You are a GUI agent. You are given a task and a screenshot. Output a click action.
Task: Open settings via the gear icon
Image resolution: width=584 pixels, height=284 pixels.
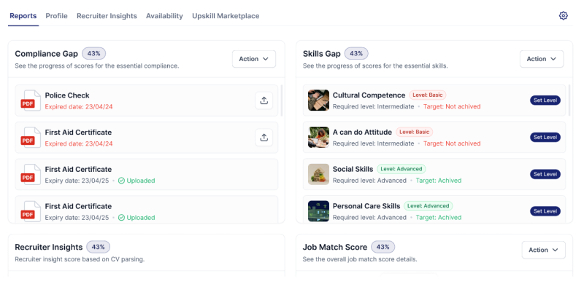(x=563, y=15)
